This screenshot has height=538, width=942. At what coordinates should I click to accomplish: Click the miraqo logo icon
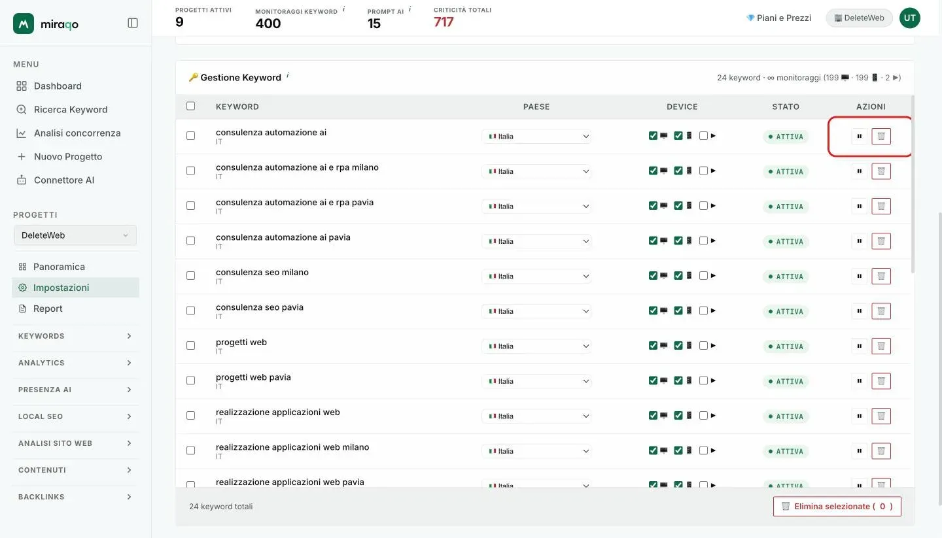coord(24,24)
